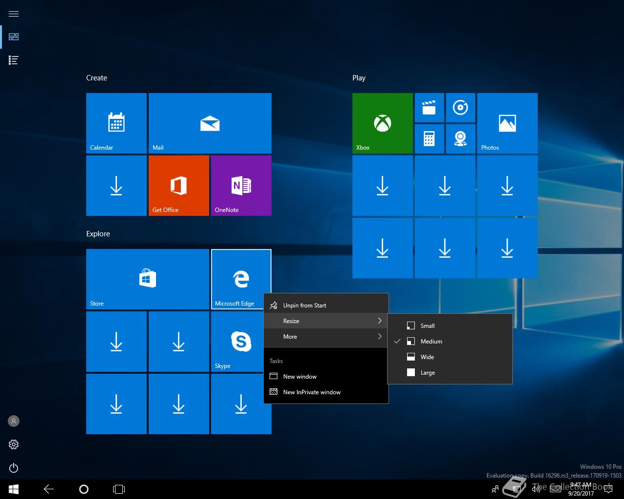This screenshot has height=499, width=624.
Task: Open the user account avatar icon
Action: [14, 421]
